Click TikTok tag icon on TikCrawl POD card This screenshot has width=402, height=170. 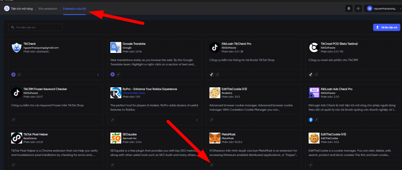coord(311,75)
